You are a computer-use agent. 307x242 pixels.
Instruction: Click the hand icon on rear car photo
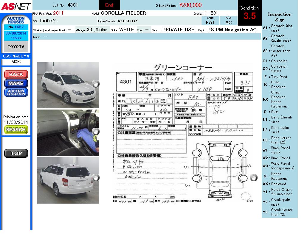click(95, 178)
